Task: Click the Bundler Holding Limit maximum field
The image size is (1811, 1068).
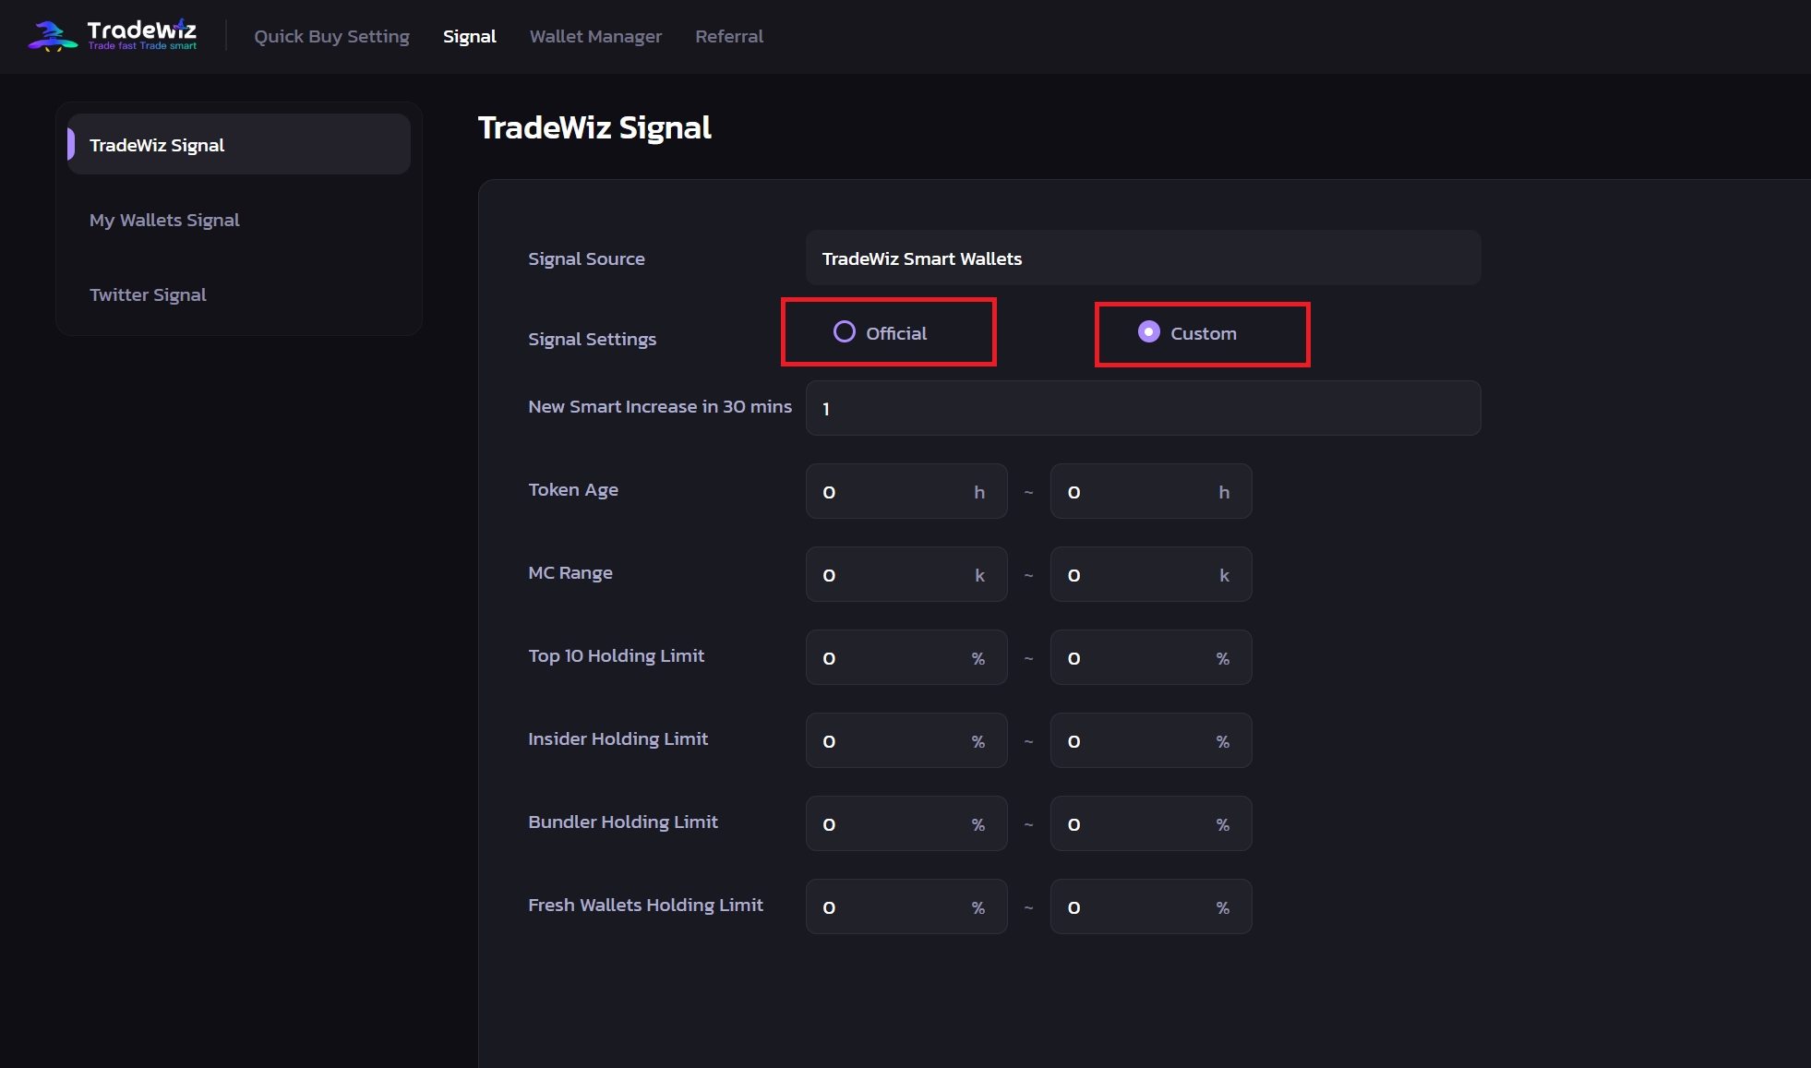Action: (1151, 823)
